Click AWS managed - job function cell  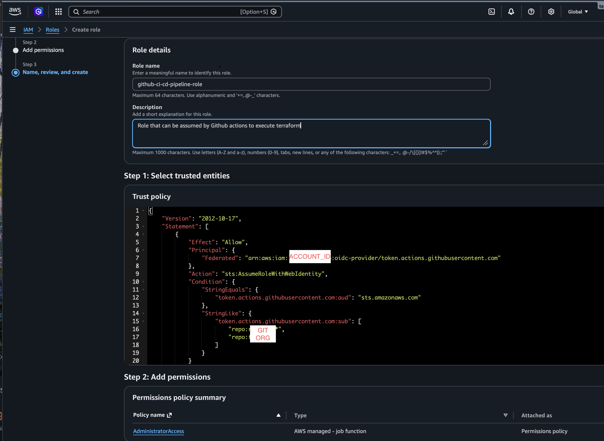[x=330, y=431]
